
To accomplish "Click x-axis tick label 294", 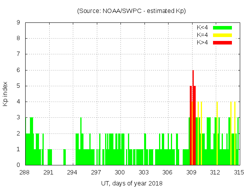I will click(72, 172).
